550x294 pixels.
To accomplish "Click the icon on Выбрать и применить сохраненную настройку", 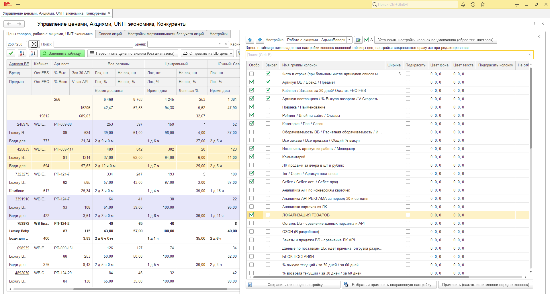I will tap(346, 285).
